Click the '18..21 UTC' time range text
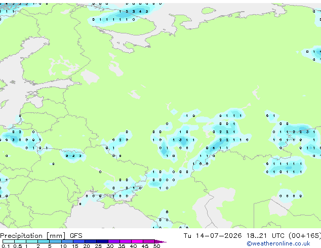This screenshot has height=248, width=321. tap(265, 236)
